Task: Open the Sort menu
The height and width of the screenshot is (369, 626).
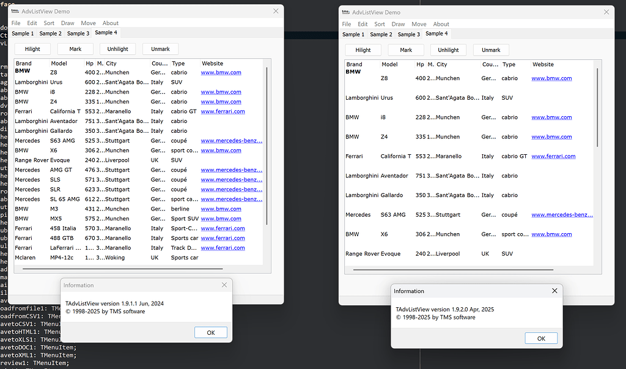Action: (49, 23)
